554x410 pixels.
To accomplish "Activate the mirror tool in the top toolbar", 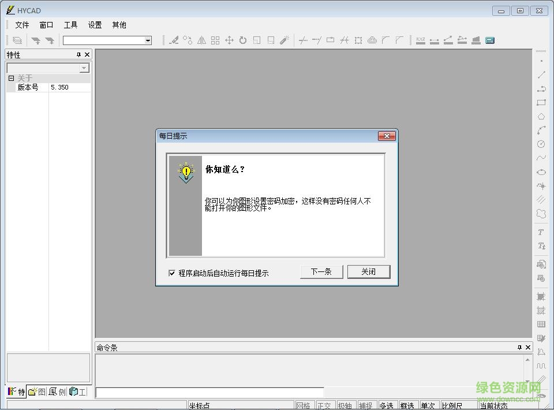I will pos(202,40).
